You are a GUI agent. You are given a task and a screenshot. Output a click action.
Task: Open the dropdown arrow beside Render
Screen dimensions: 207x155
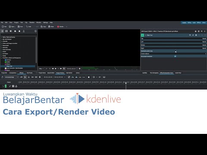coord(66,27)
